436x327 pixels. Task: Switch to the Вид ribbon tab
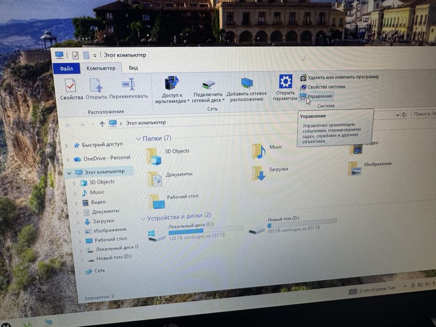coord(133,68)
